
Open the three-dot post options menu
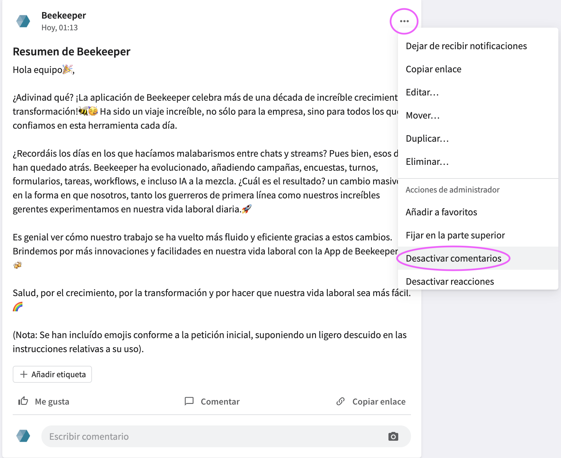(x=404, y=21)
